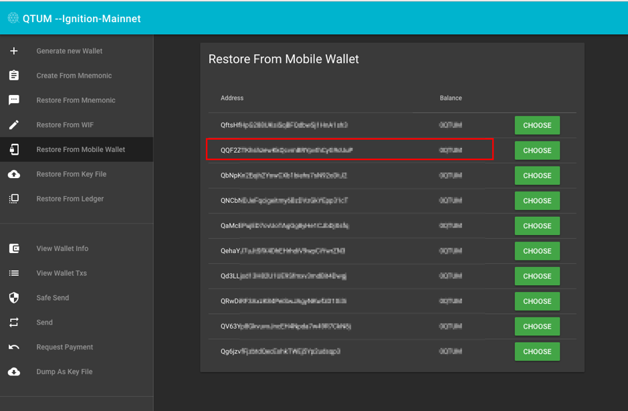
Task: Choose the QbNpK address wallet
Action: coord(537,175)
